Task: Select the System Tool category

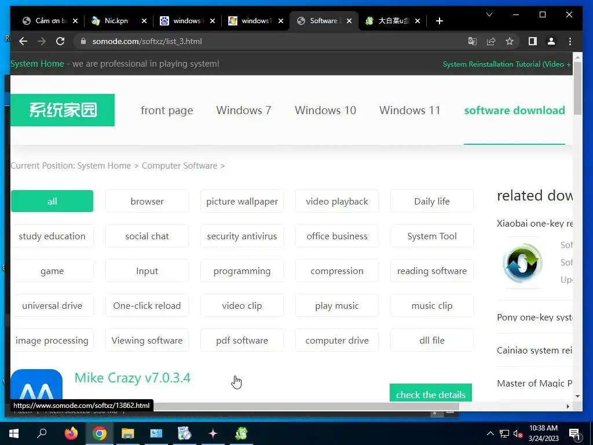Action: pyautogui.click(x=432, y=236)
